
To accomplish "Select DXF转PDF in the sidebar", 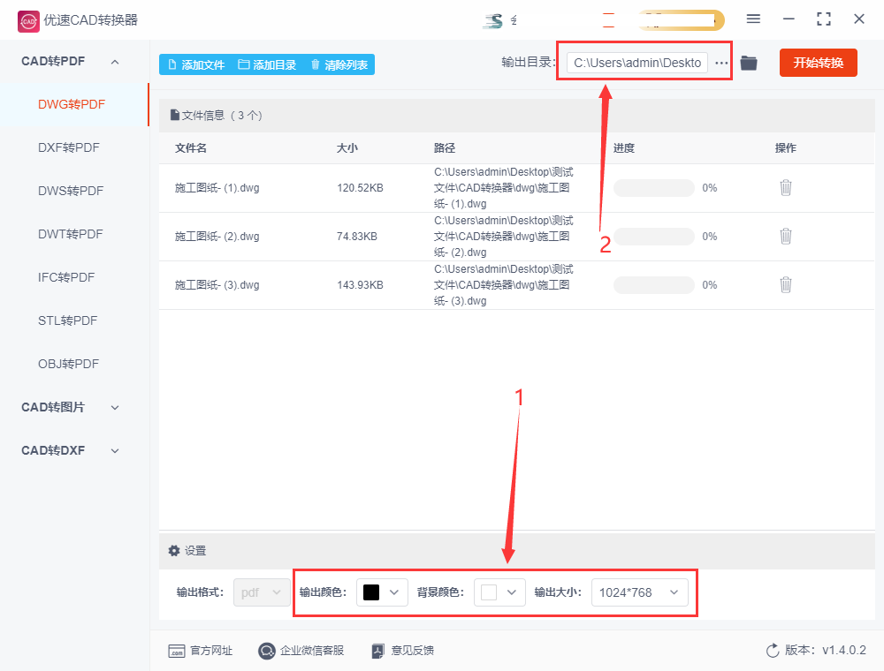I will pyautogui.click(x=69, y=148).
